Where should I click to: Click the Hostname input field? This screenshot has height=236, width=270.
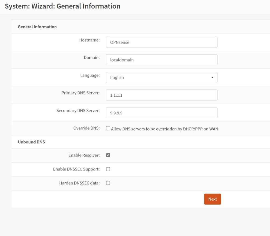coord(162,42)
